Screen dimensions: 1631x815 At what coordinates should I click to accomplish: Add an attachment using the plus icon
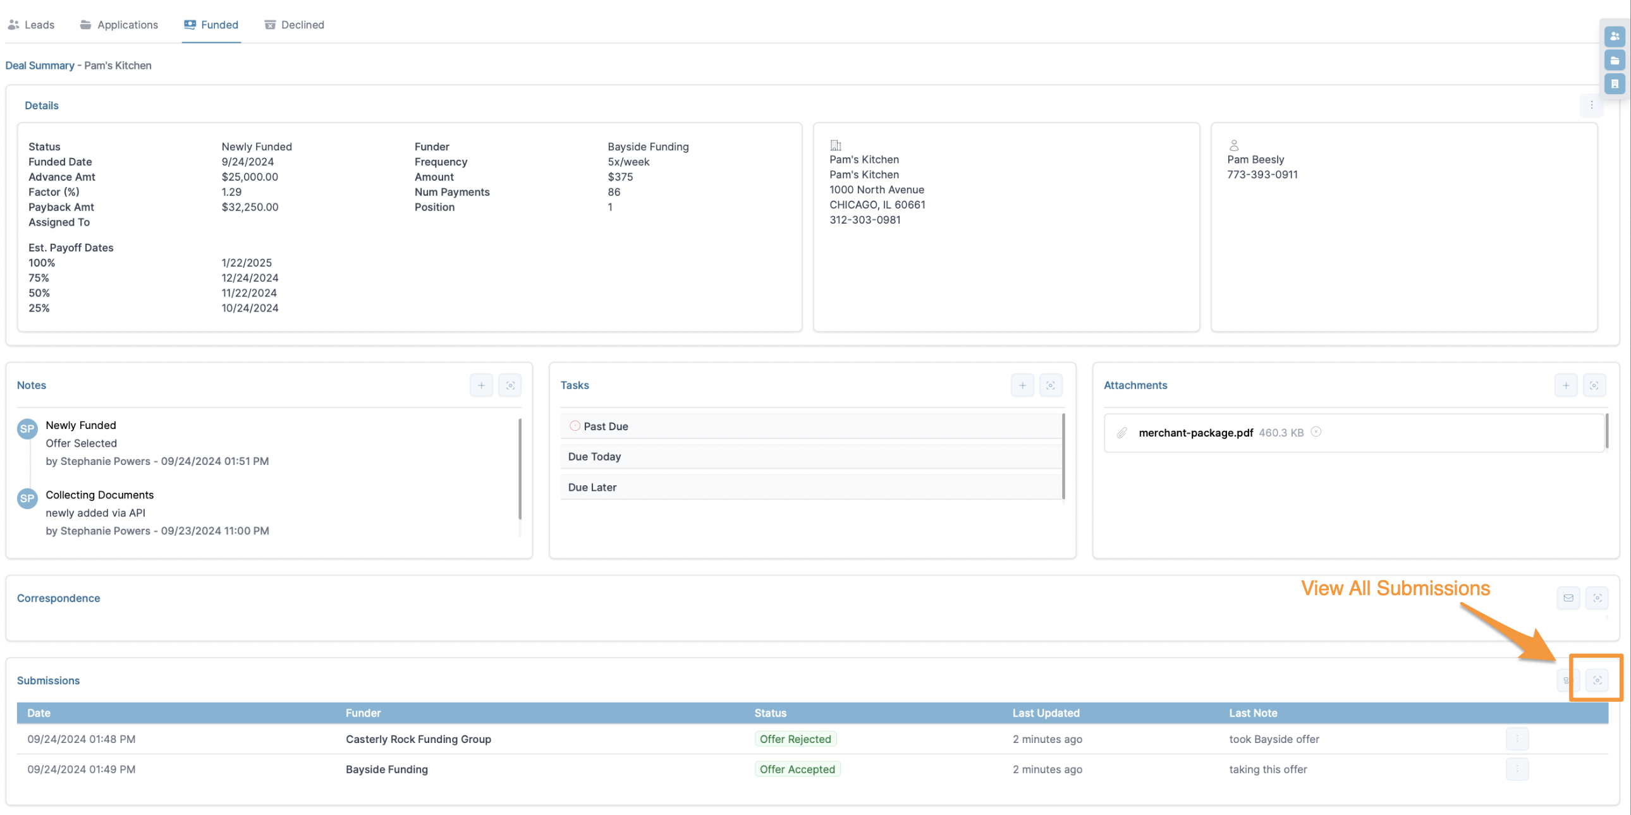[x=1565, y=385]
